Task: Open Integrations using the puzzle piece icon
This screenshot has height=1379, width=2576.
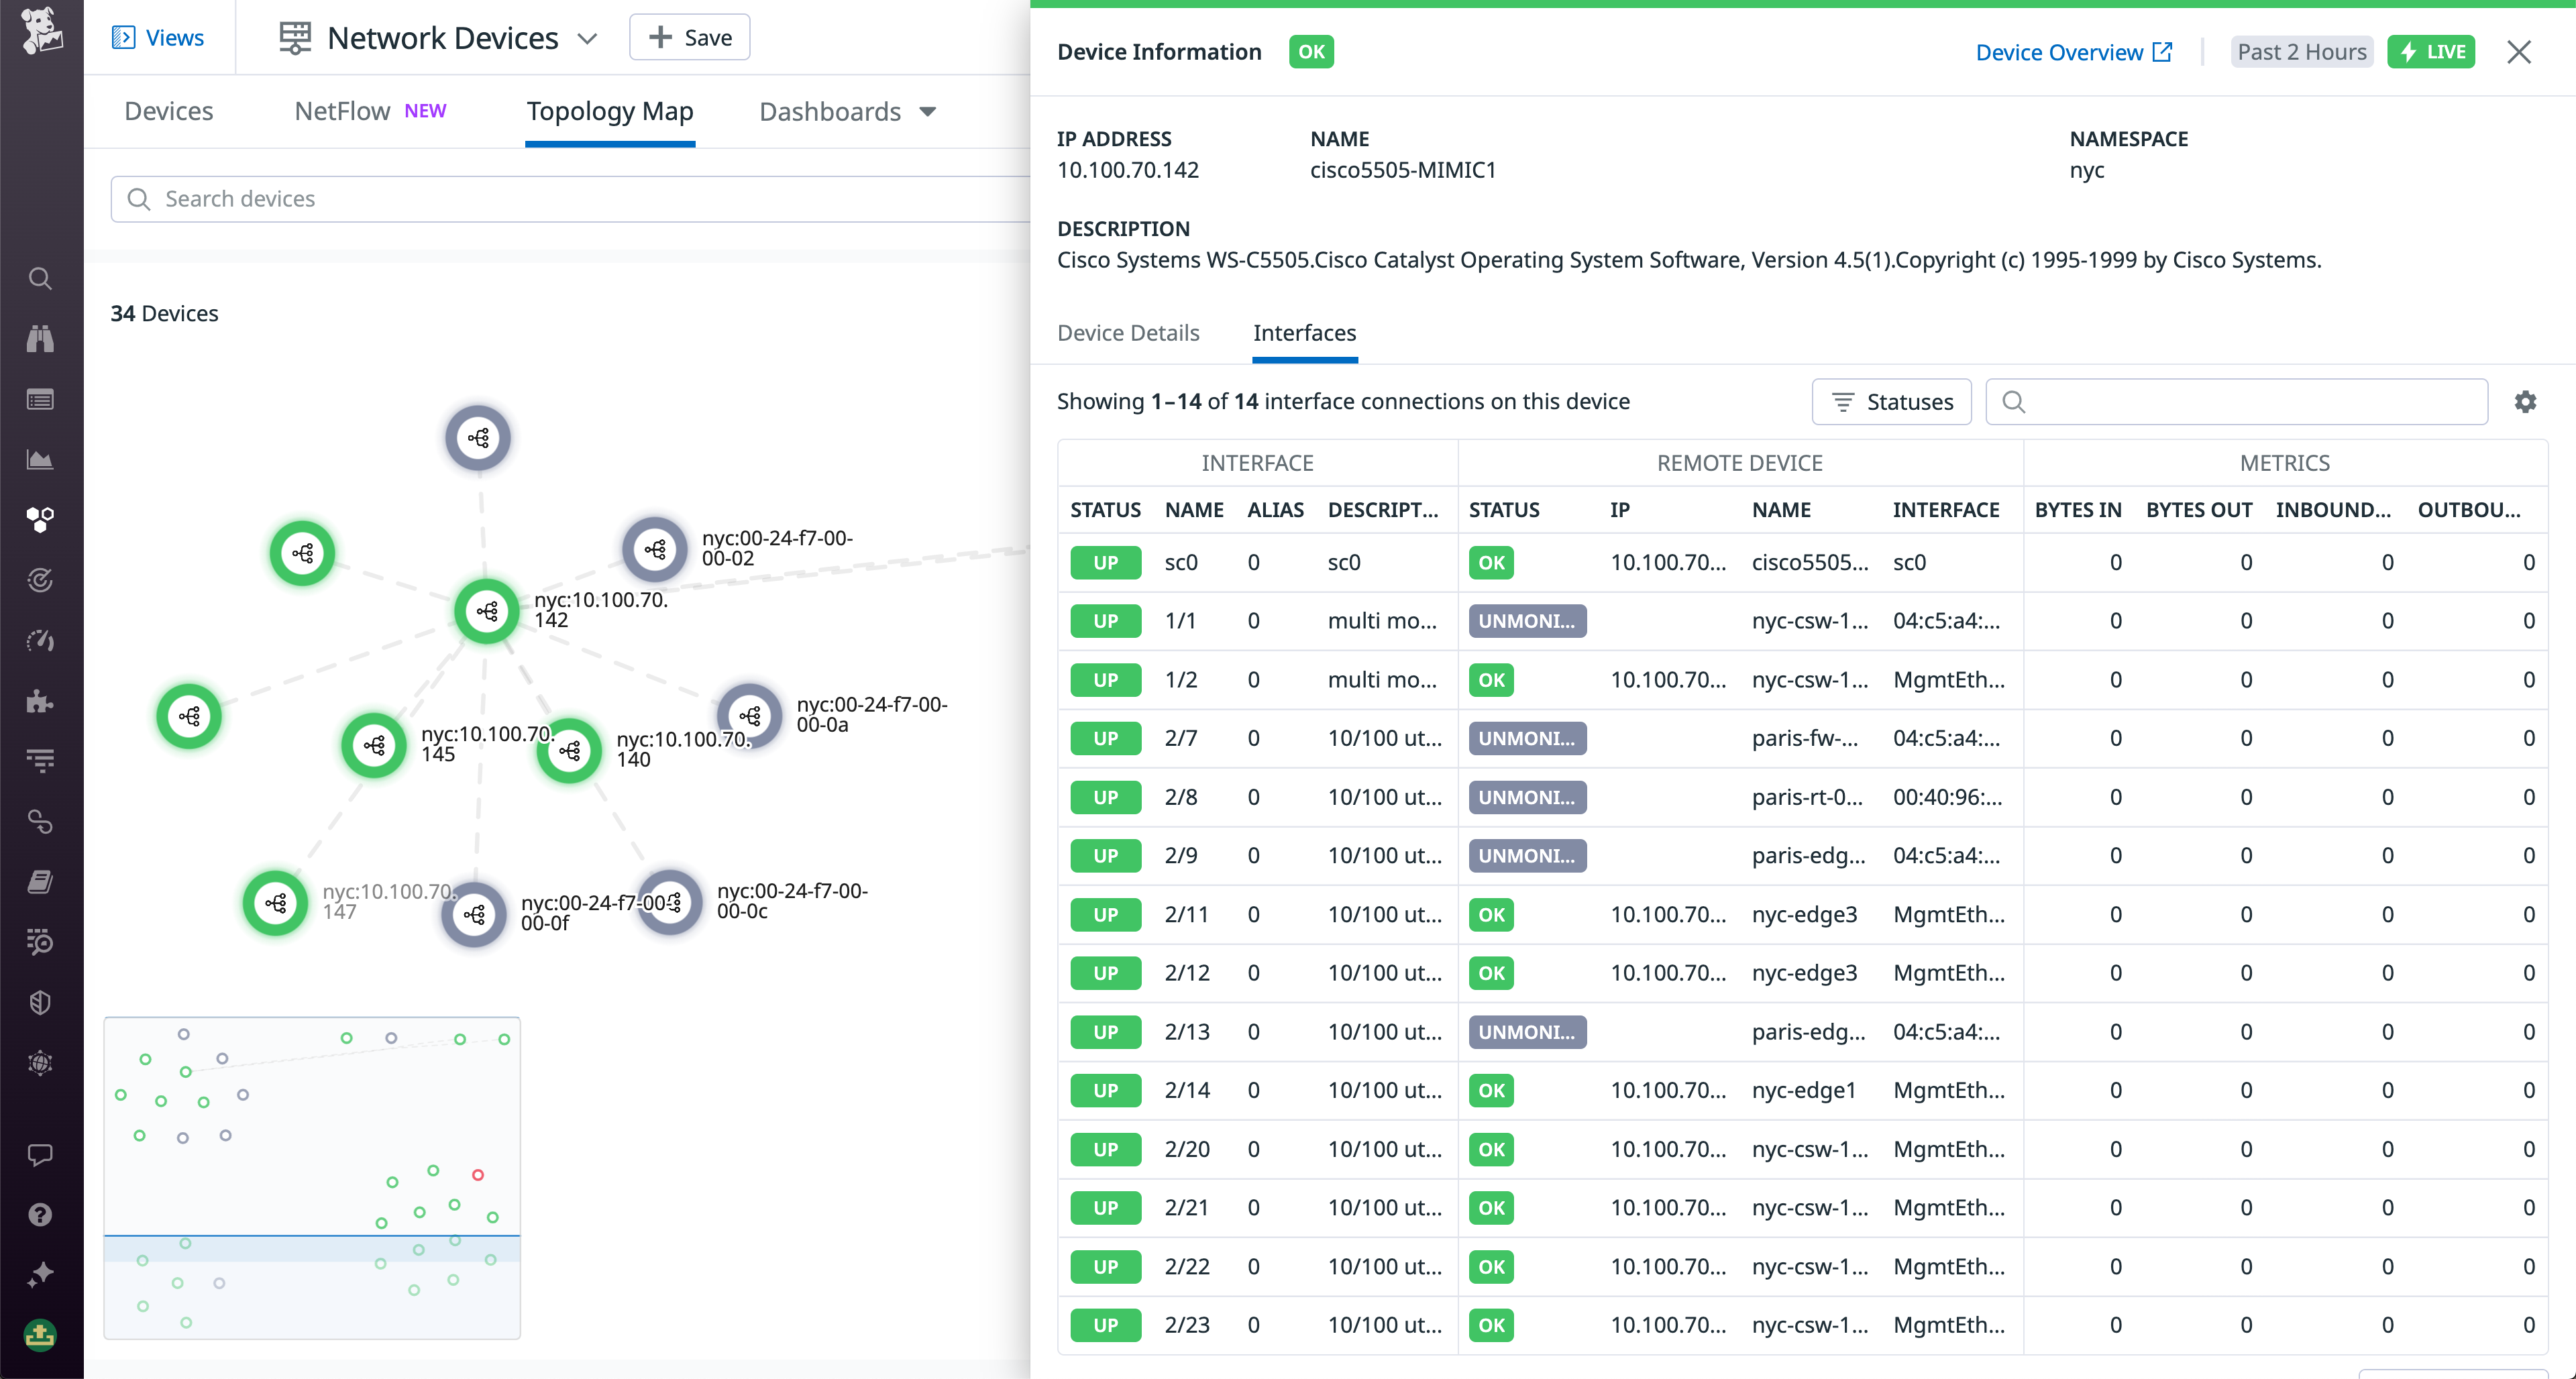Action: pyautogui.click(x=40, y=701)
